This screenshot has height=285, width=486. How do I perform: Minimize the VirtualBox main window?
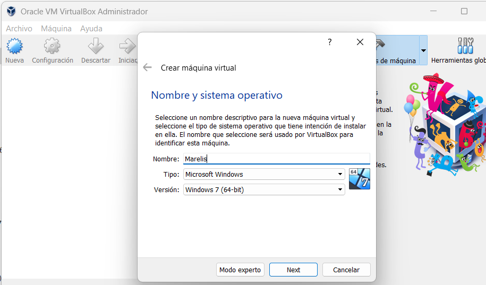[x=433, y=12]
